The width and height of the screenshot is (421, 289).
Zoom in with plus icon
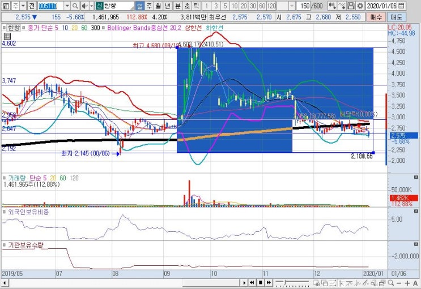click(x=407, y=283)
